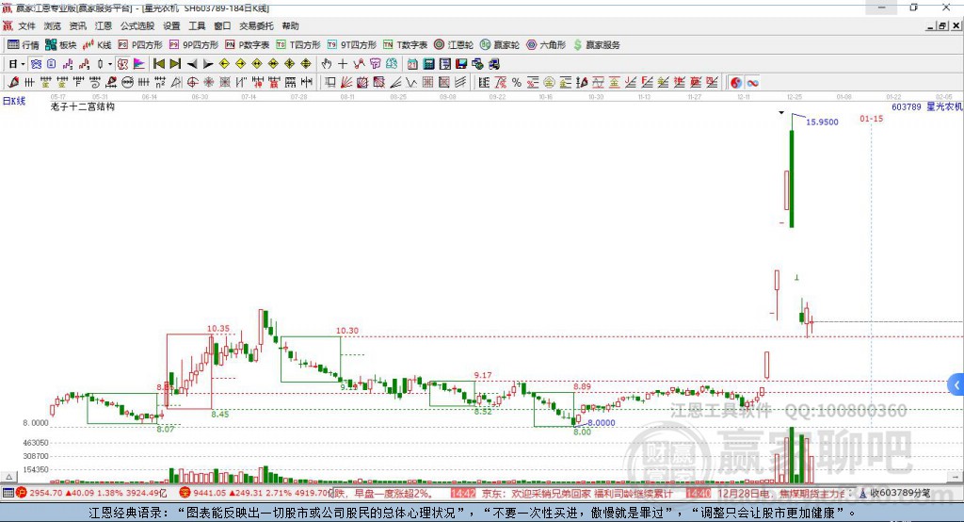The height and width of the screenshot is (522, 964).
Task: Open the 9T四方形 tool
Action: (x=352, y=45)
